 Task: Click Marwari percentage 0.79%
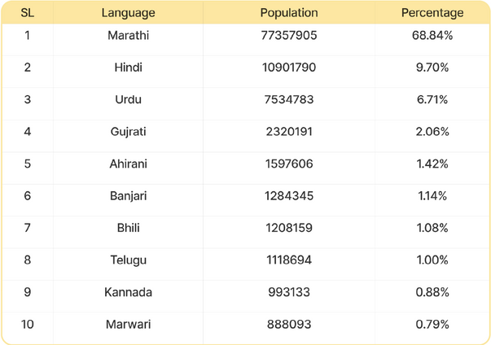(432, 325)
